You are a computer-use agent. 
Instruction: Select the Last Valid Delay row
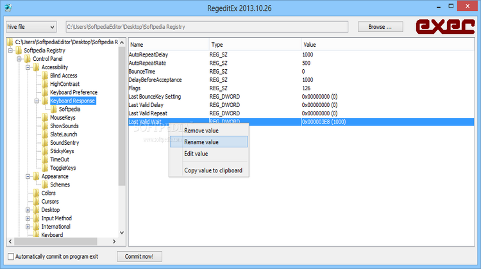click(301, 105)
